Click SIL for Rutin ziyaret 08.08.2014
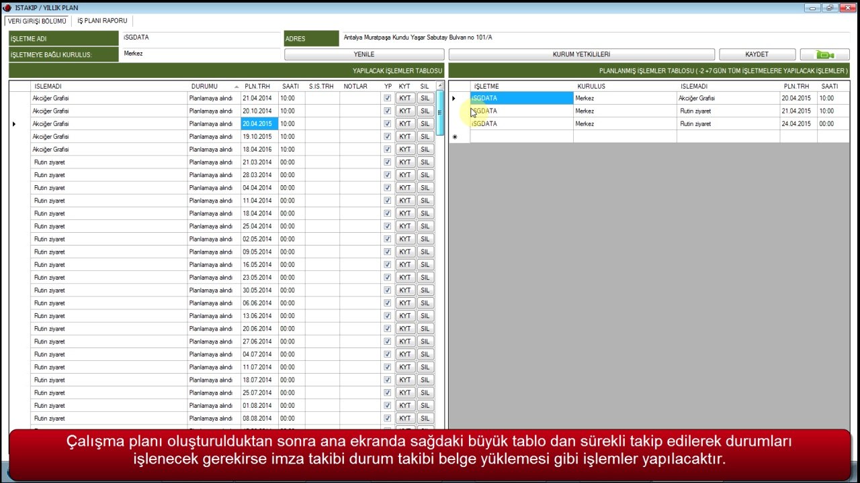The height and width of the screenshot is (483, 860). point(425,418)
